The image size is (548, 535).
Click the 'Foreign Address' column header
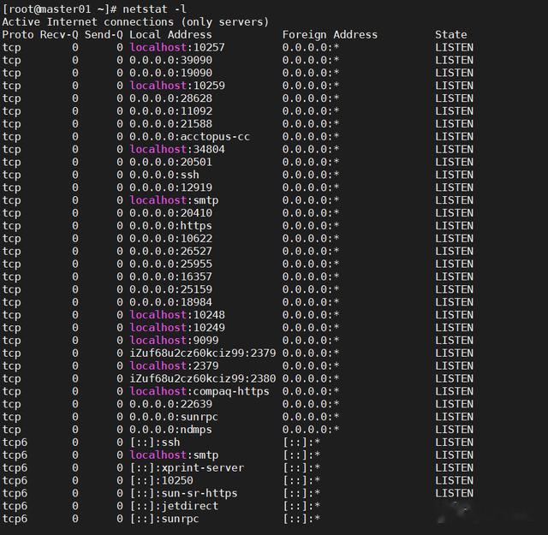coord(330,34)
